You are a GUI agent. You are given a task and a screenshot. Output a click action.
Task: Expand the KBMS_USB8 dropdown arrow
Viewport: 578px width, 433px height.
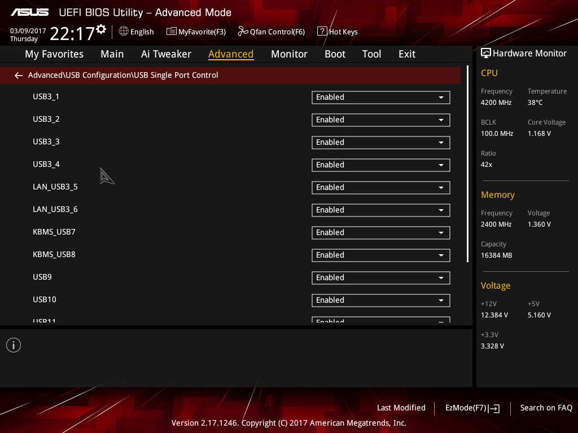pos(441,255)
